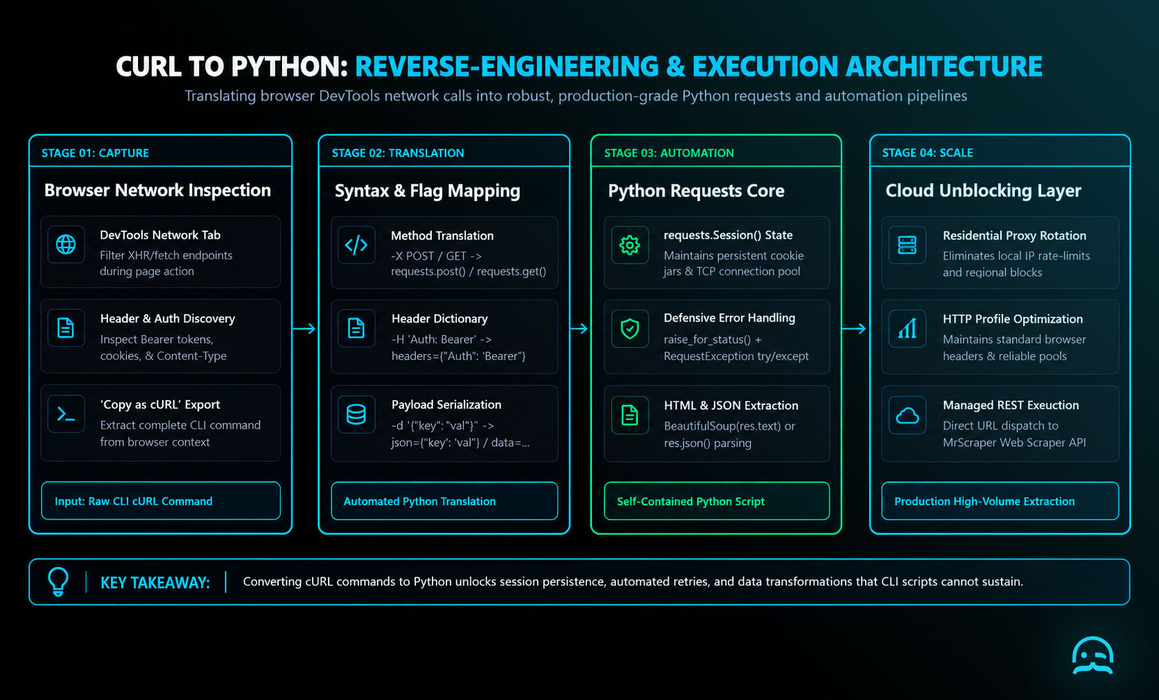Click the MrScraper mustache face logo
The width and height of the screenshot is (1159, 700).
click(1092, 656)
